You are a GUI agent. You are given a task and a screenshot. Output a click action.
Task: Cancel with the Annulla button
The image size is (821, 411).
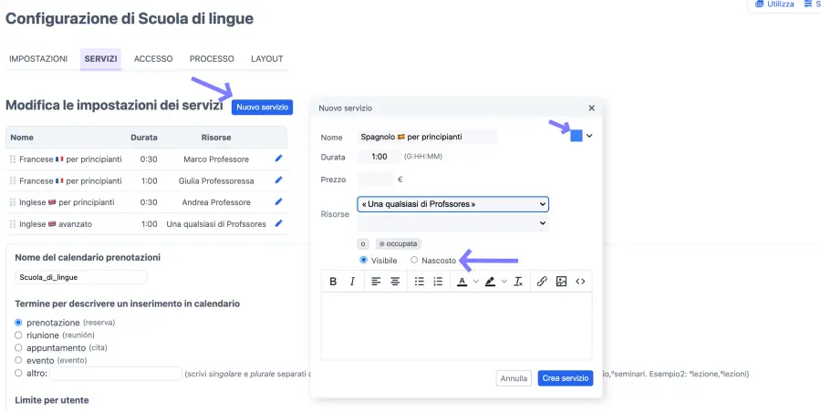pyautogui.click(x=514, y=378)
